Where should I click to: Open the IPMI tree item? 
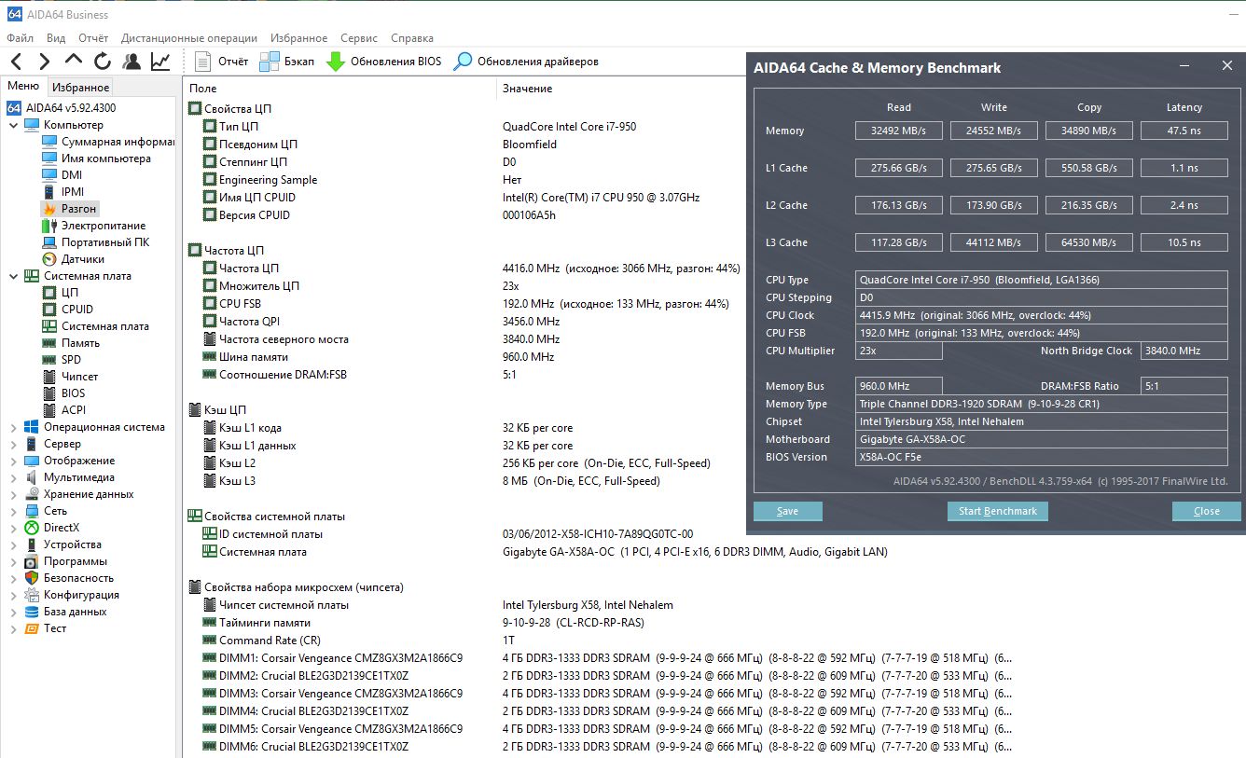pos(63,192)
